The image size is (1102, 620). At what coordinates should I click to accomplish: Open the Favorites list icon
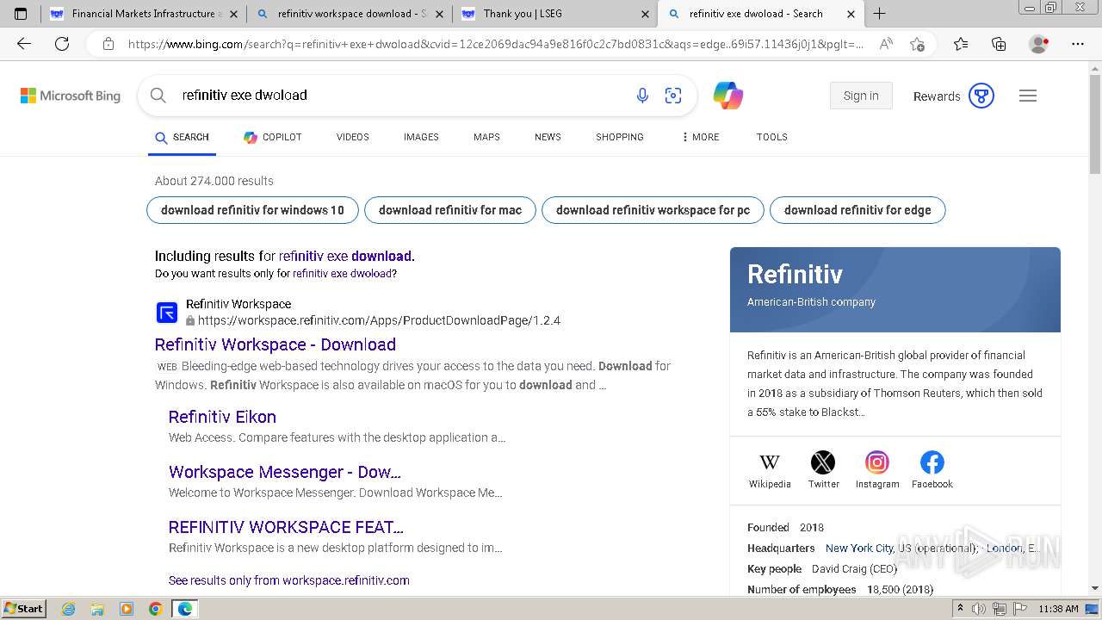coord(961,44)
